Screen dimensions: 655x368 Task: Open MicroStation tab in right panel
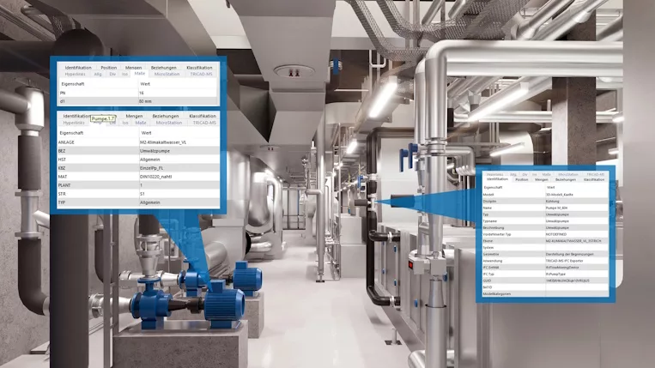click(568, 174)
